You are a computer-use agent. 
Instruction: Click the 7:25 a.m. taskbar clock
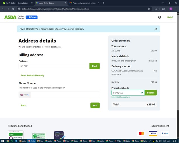(167, 141)
